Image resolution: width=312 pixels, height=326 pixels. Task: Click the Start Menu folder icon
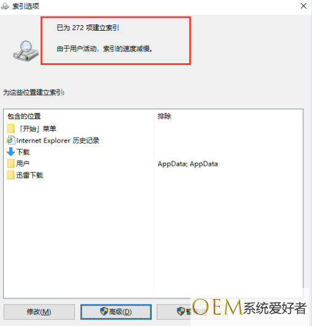pos(11,129)
